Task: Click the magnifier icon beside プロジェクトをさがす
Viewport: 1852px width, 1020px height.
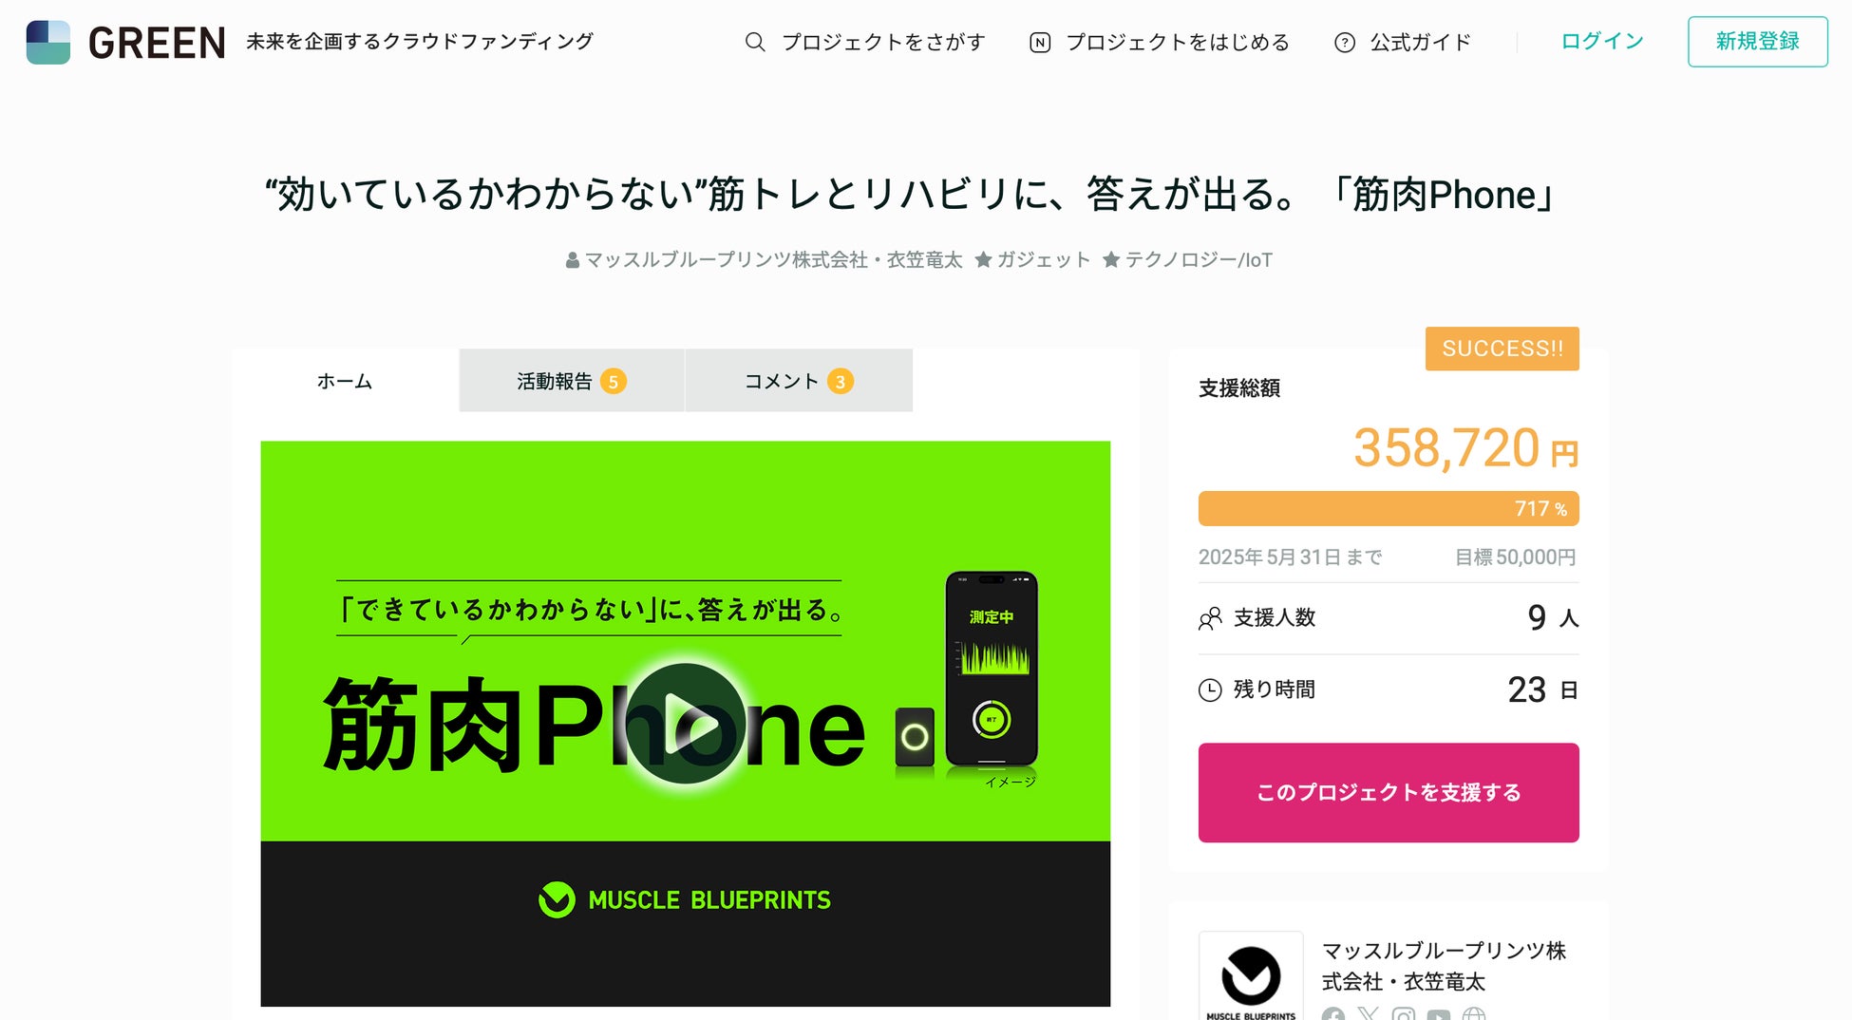Action: click(x=755, y=42)
